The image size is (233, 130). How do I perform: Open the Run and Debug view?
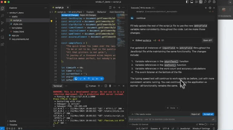coord(2,30)
